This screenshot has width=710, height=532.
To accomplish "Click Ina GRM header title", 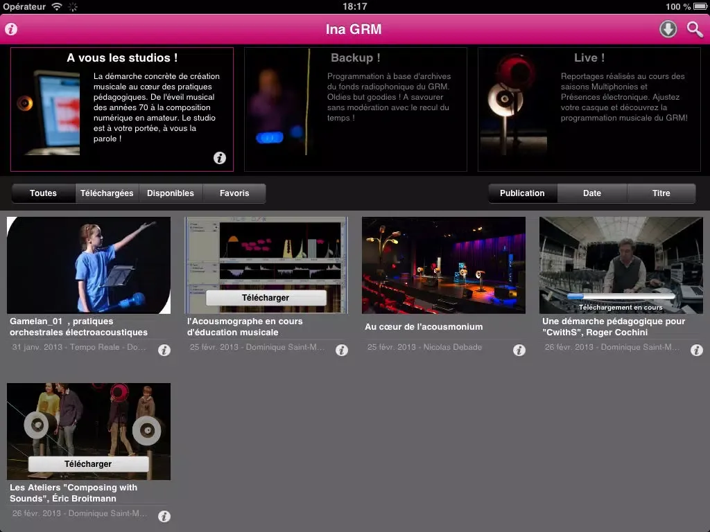I will pyautogui.click(x=354, y=29).
